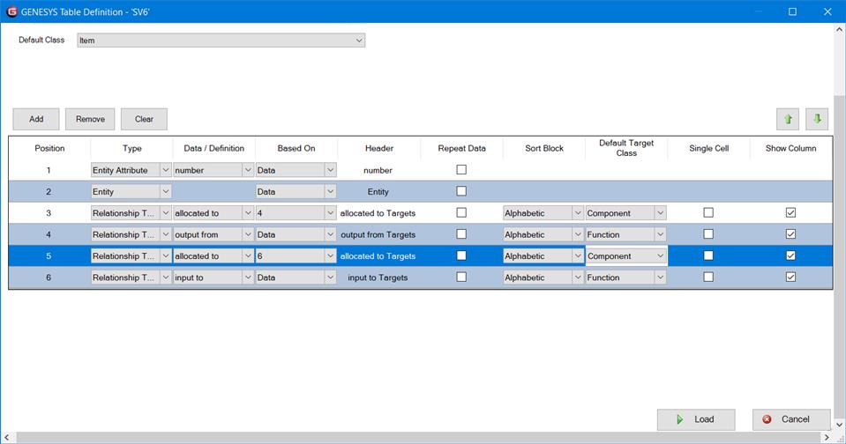The image size is (846, 444).
Task: Select the 'output from Targets' header cell
Action: (x=378, y=234)
